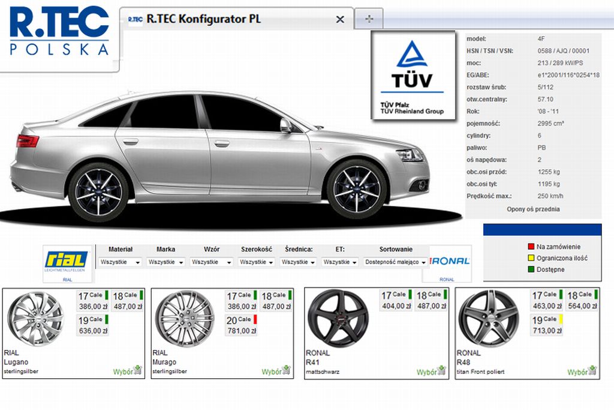Click the TÜV Pfalz certification badge
614x410 pixels.
tap(413, 75)
